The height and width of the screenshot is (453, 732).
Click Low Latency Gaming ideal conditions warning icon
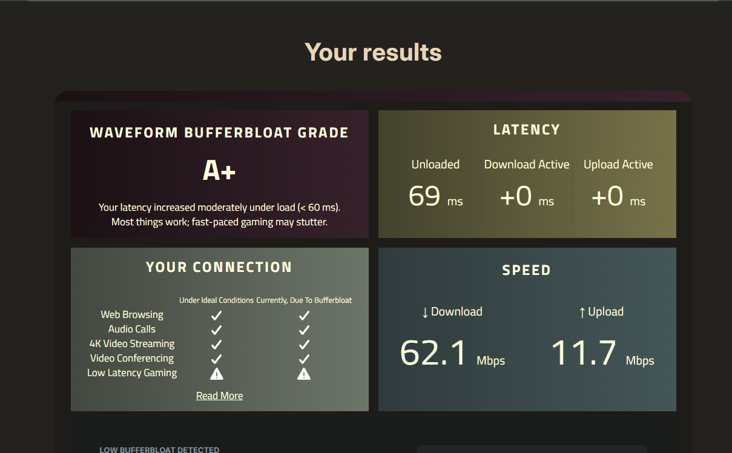point(216,374)
